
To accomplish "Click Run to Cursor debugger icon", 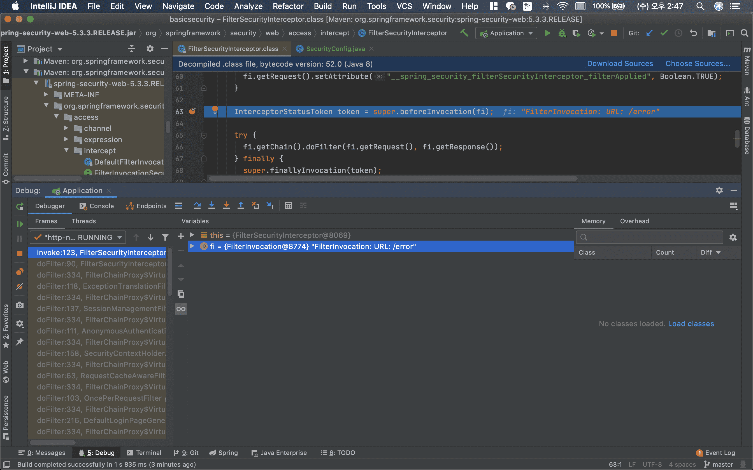I will tap(270, 205).
